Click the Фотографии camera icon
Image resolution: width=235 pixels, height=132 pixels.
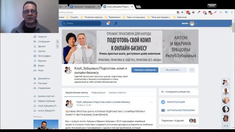(x=35, y=56)
